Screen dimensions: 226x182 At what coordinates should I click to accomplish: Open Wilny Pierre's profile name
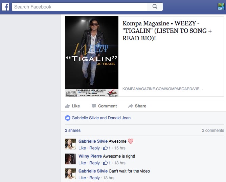[90, 156]
